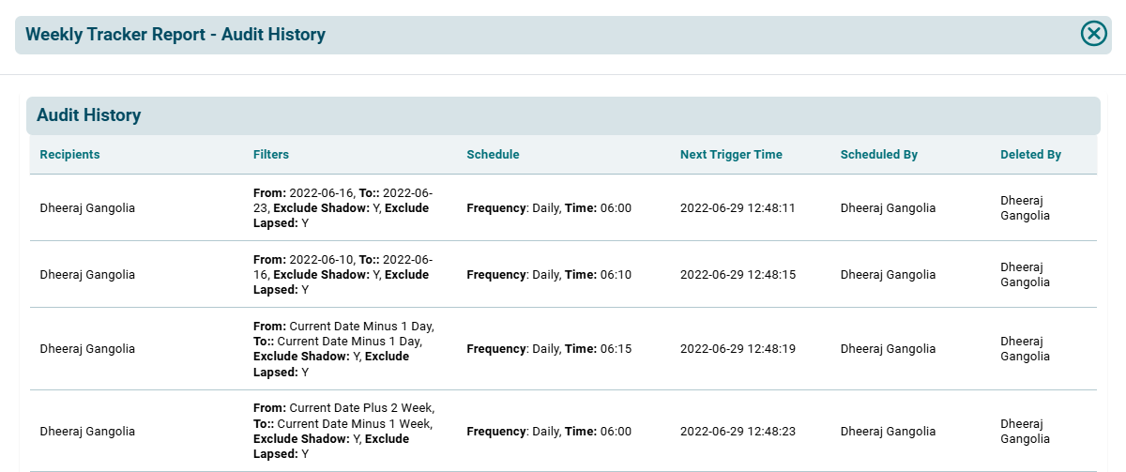Click the filter text starting From 2022-06-10
This screenshot has height=472, width=1126.
(x=342, y=275)
